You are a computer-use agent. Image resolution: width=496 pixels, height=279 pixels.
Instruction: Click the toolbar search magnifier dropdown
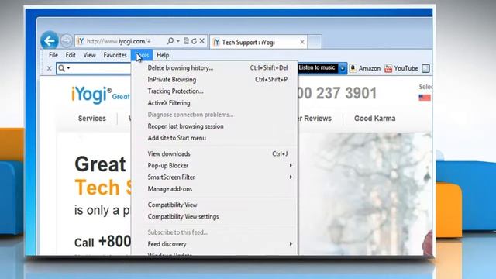[x=64, y=68]
